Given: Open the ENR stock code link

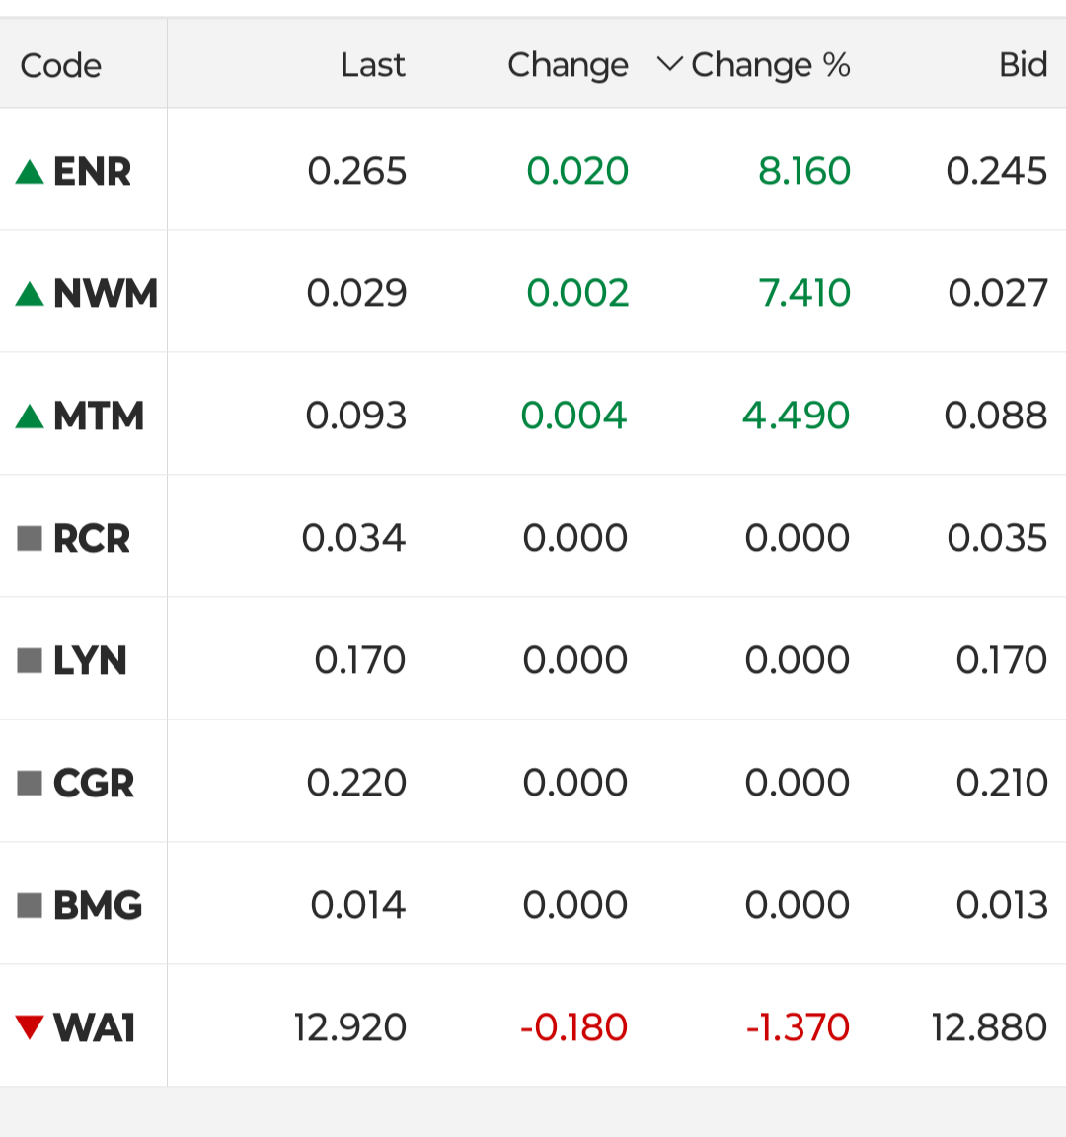Looking at the screenshot, I should [92, 172].
